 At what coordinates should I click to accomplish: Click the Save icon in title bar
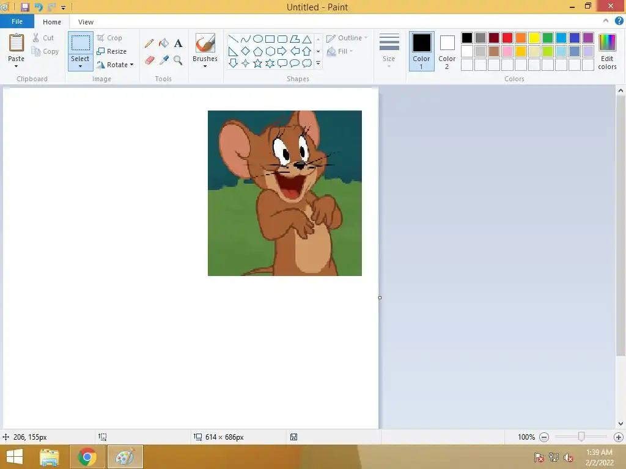24,7
